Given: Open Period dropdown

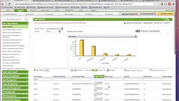Looking at the screenshot, I should (53, 31).
